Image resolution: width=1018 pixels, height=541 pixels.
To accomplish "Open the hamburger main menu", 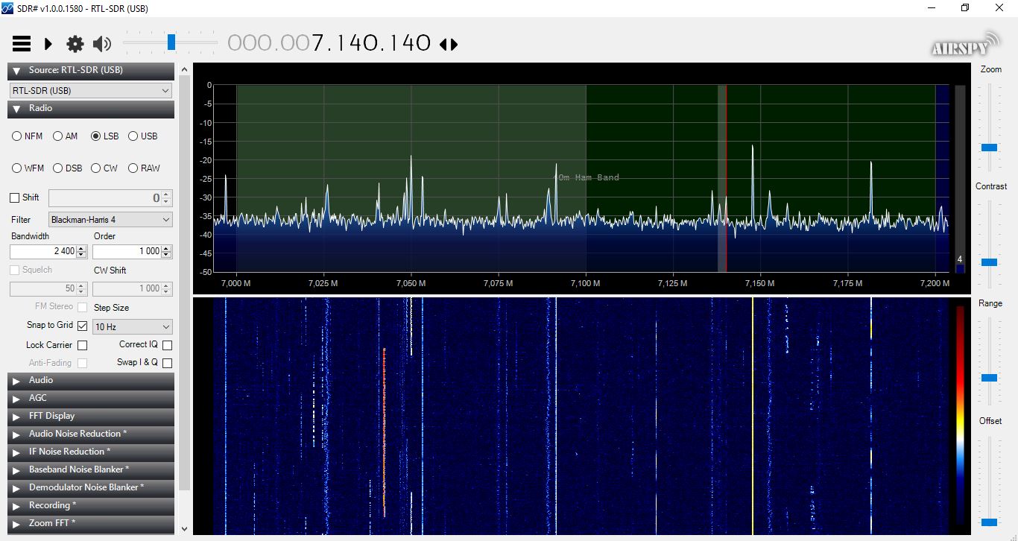I will point(22,44).
